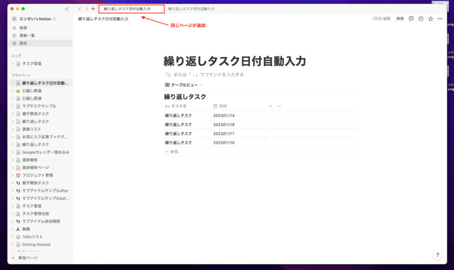Expand the プロジェクト管理 chevron
The width and height of the screenshot is (454, 270).
[x=12, y=175]
